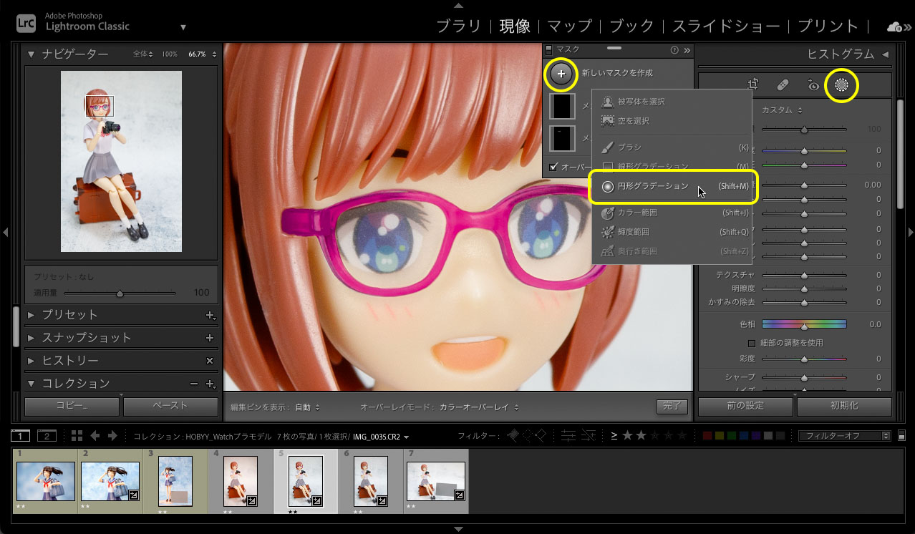Open grid view from filmstrip toolbar
915x534 pixels.
pyautogui.click(x=77, y=436)
